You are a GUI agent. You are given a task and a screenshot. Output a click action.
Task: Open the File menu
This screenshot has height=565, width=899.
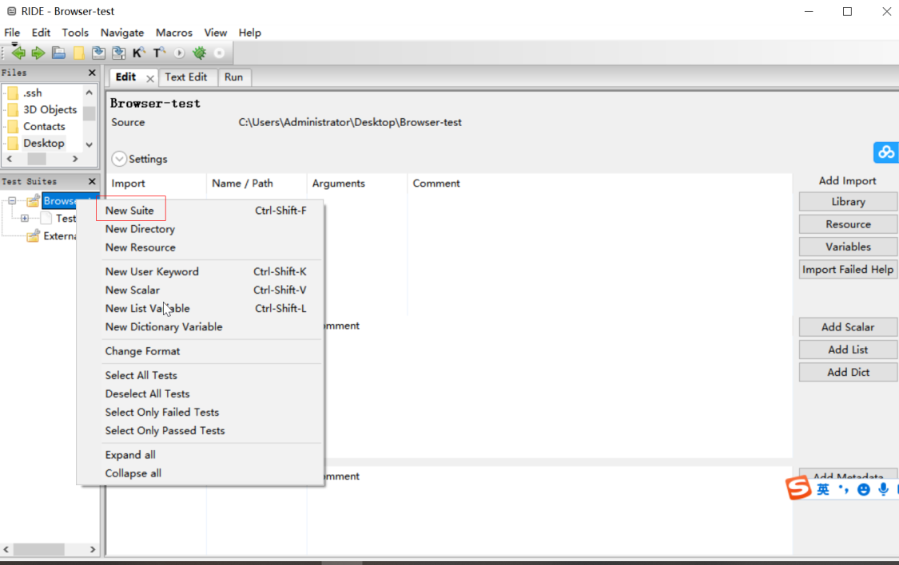12,33
